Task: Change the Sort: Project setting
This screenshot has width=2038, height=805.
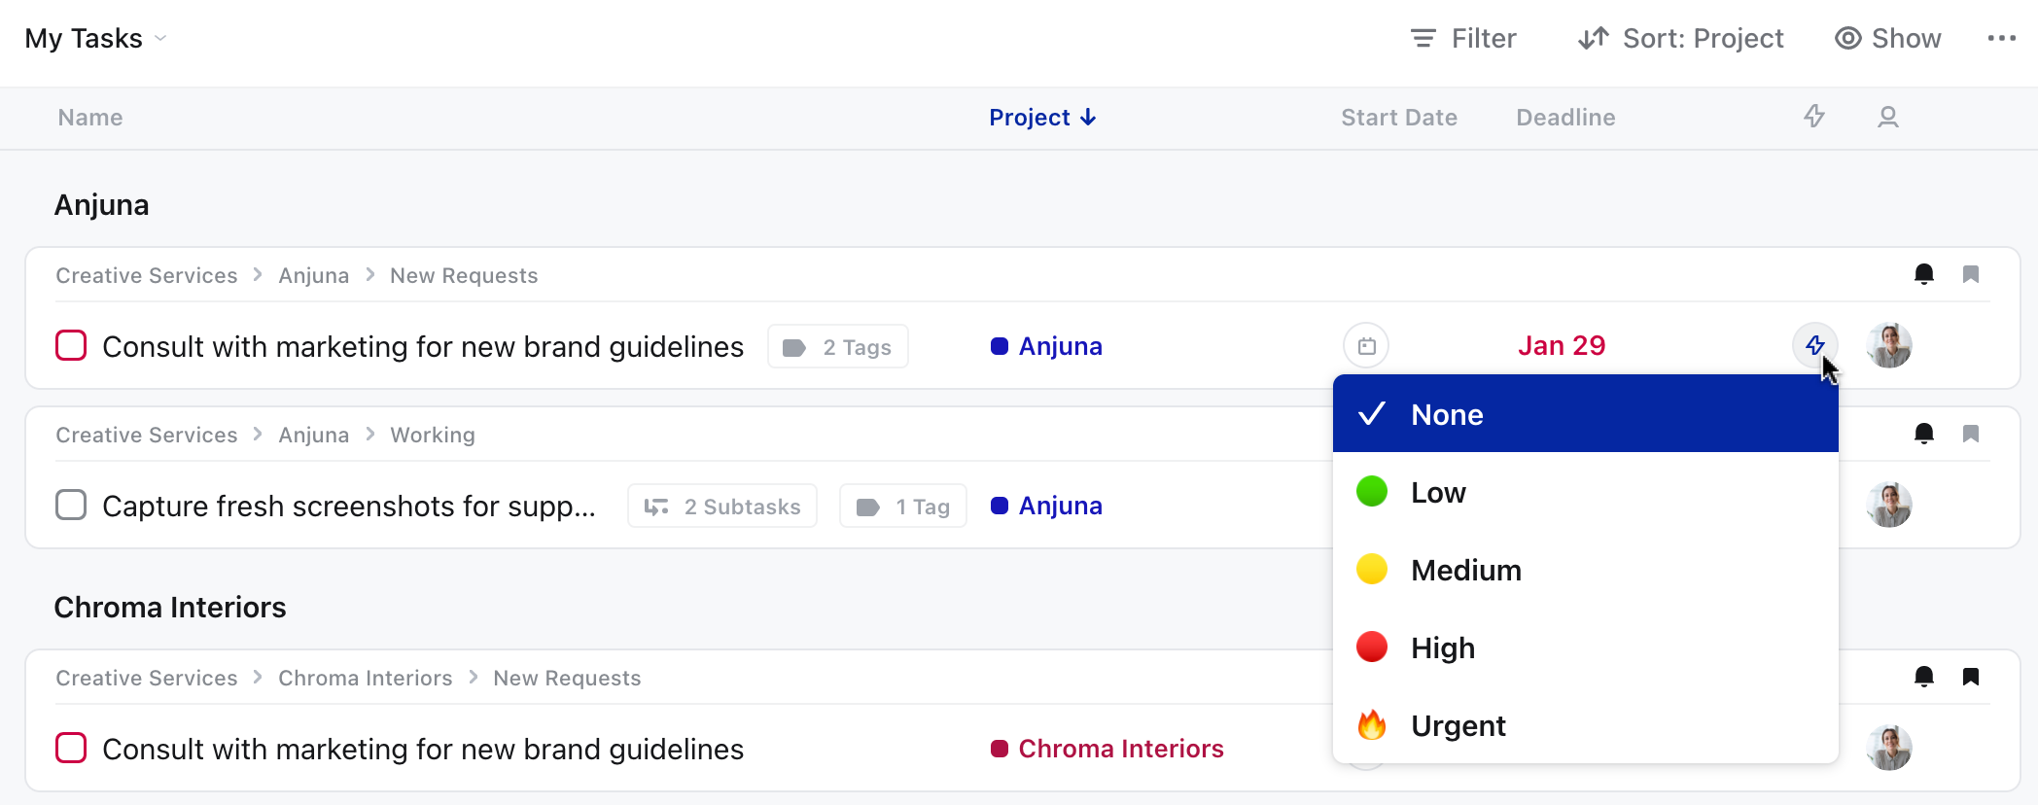Action: 1680,39
